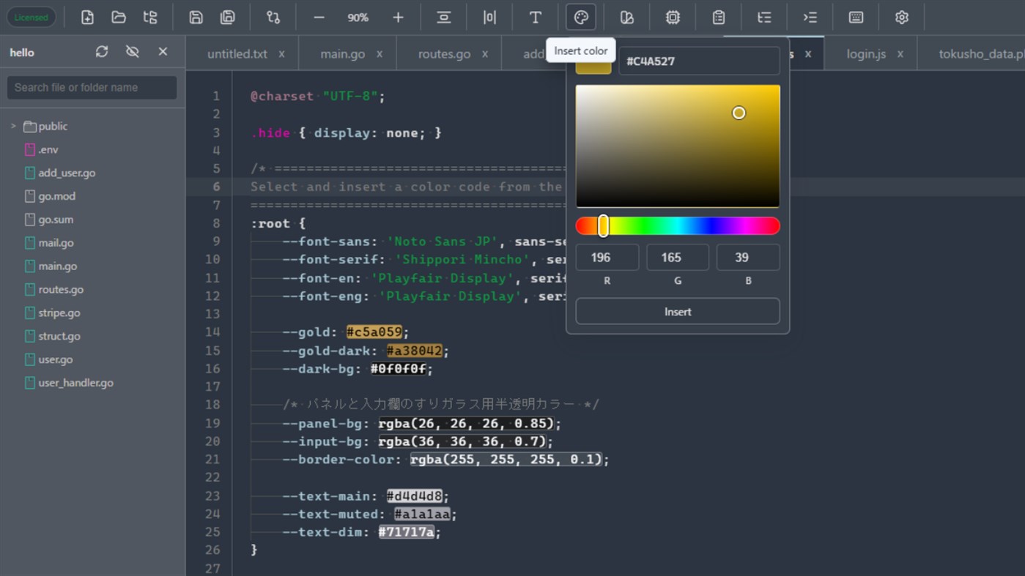Viewport: 1025px width, 576px height.
Task: Create a new file from the toolbar
Action: 87,18
